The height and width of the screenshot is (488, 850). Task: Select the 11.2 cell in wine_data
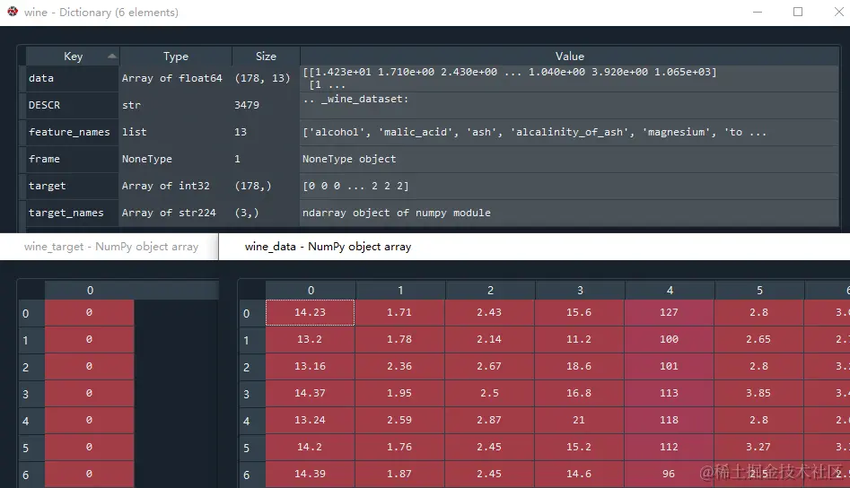(x=579, y=340)
